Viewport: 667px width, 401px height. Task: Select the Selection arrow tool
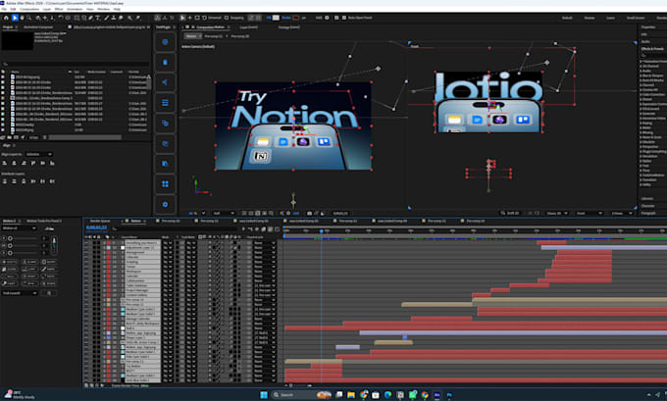click(x=15, y=18)
